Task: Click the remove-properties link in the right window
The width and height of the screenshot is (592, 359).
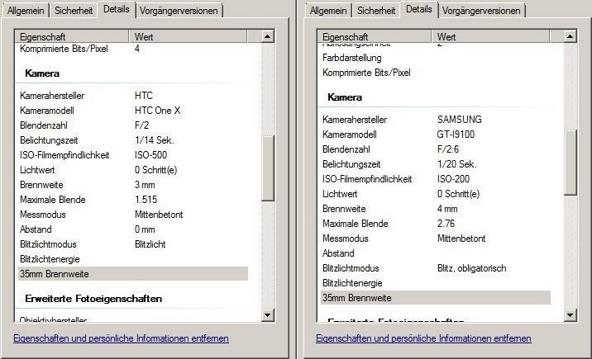Action: [423, 338]
